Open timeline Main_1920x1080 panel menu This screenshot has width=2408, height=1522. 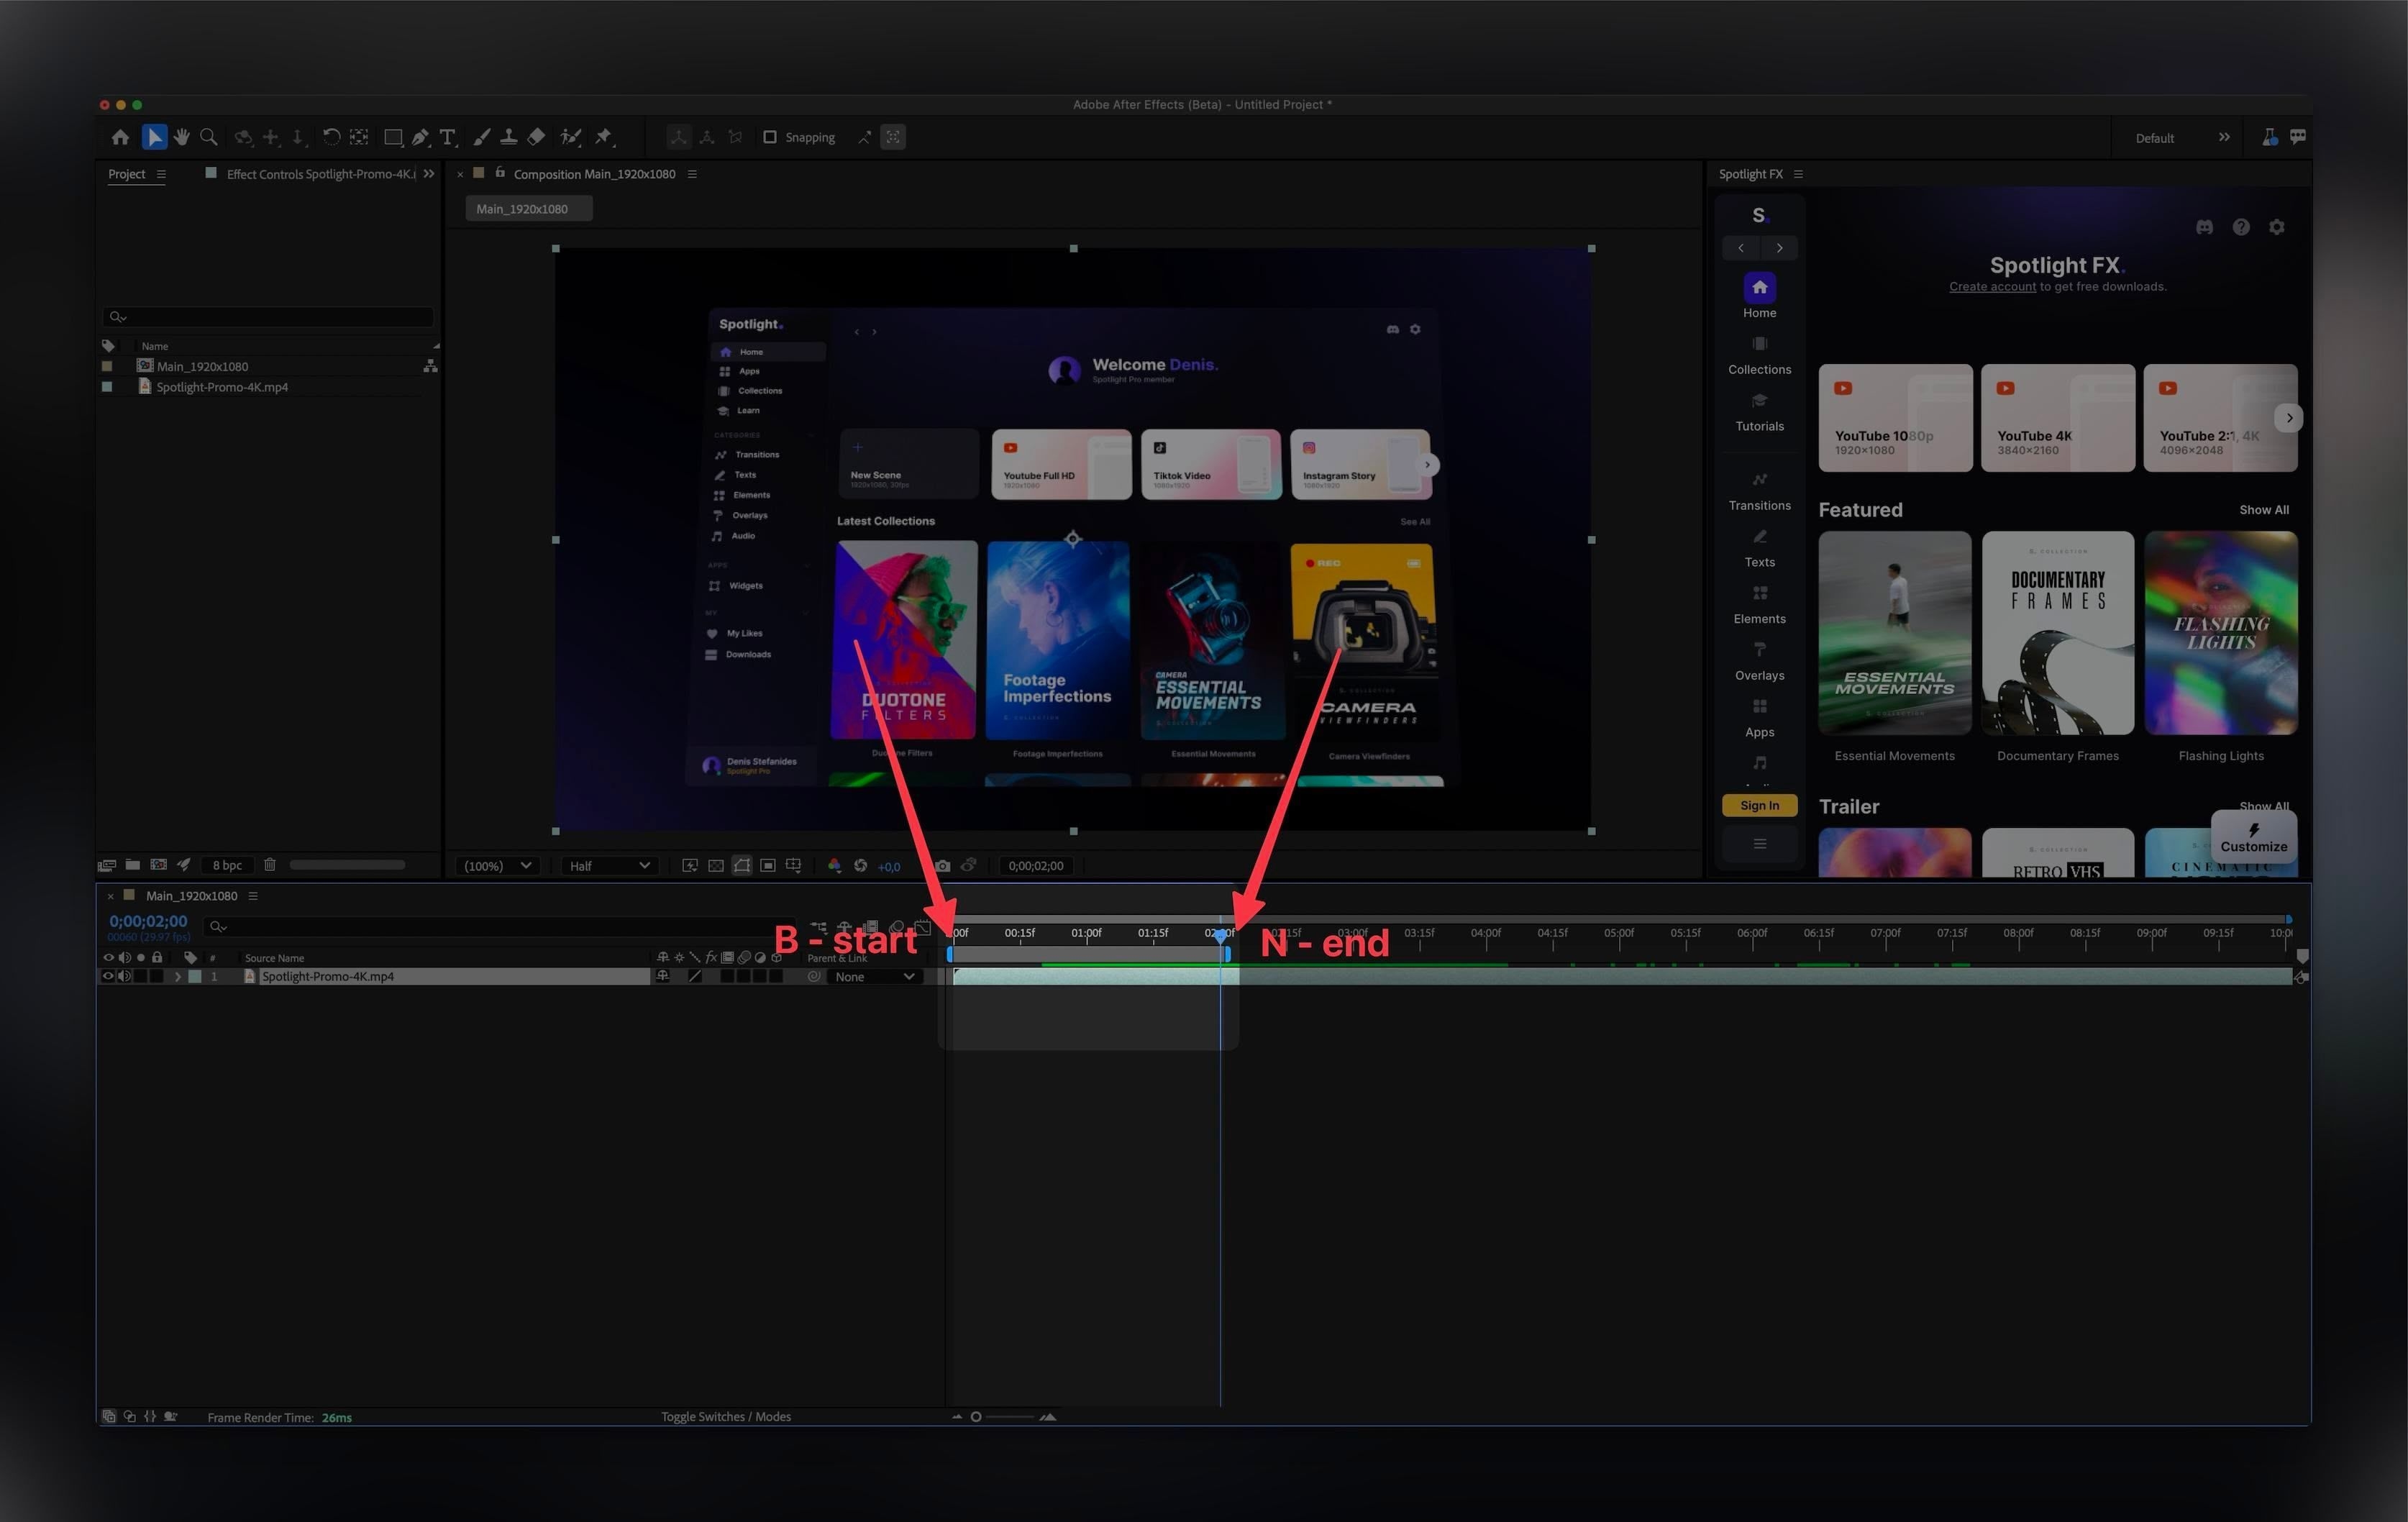(x=253, y=896)
